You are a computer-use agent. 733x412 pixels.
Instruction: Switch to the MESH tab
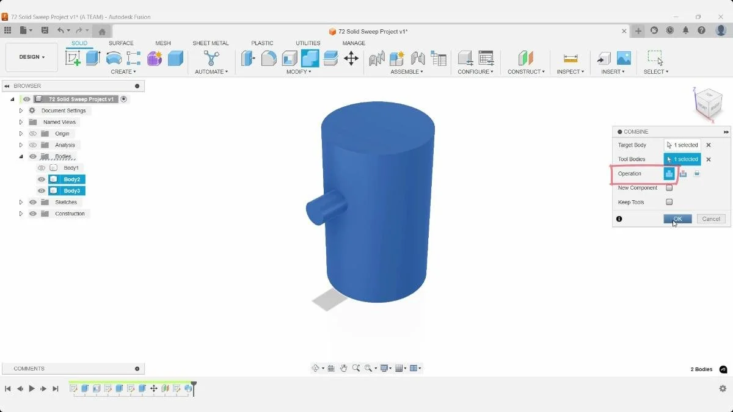pos(163,43)
